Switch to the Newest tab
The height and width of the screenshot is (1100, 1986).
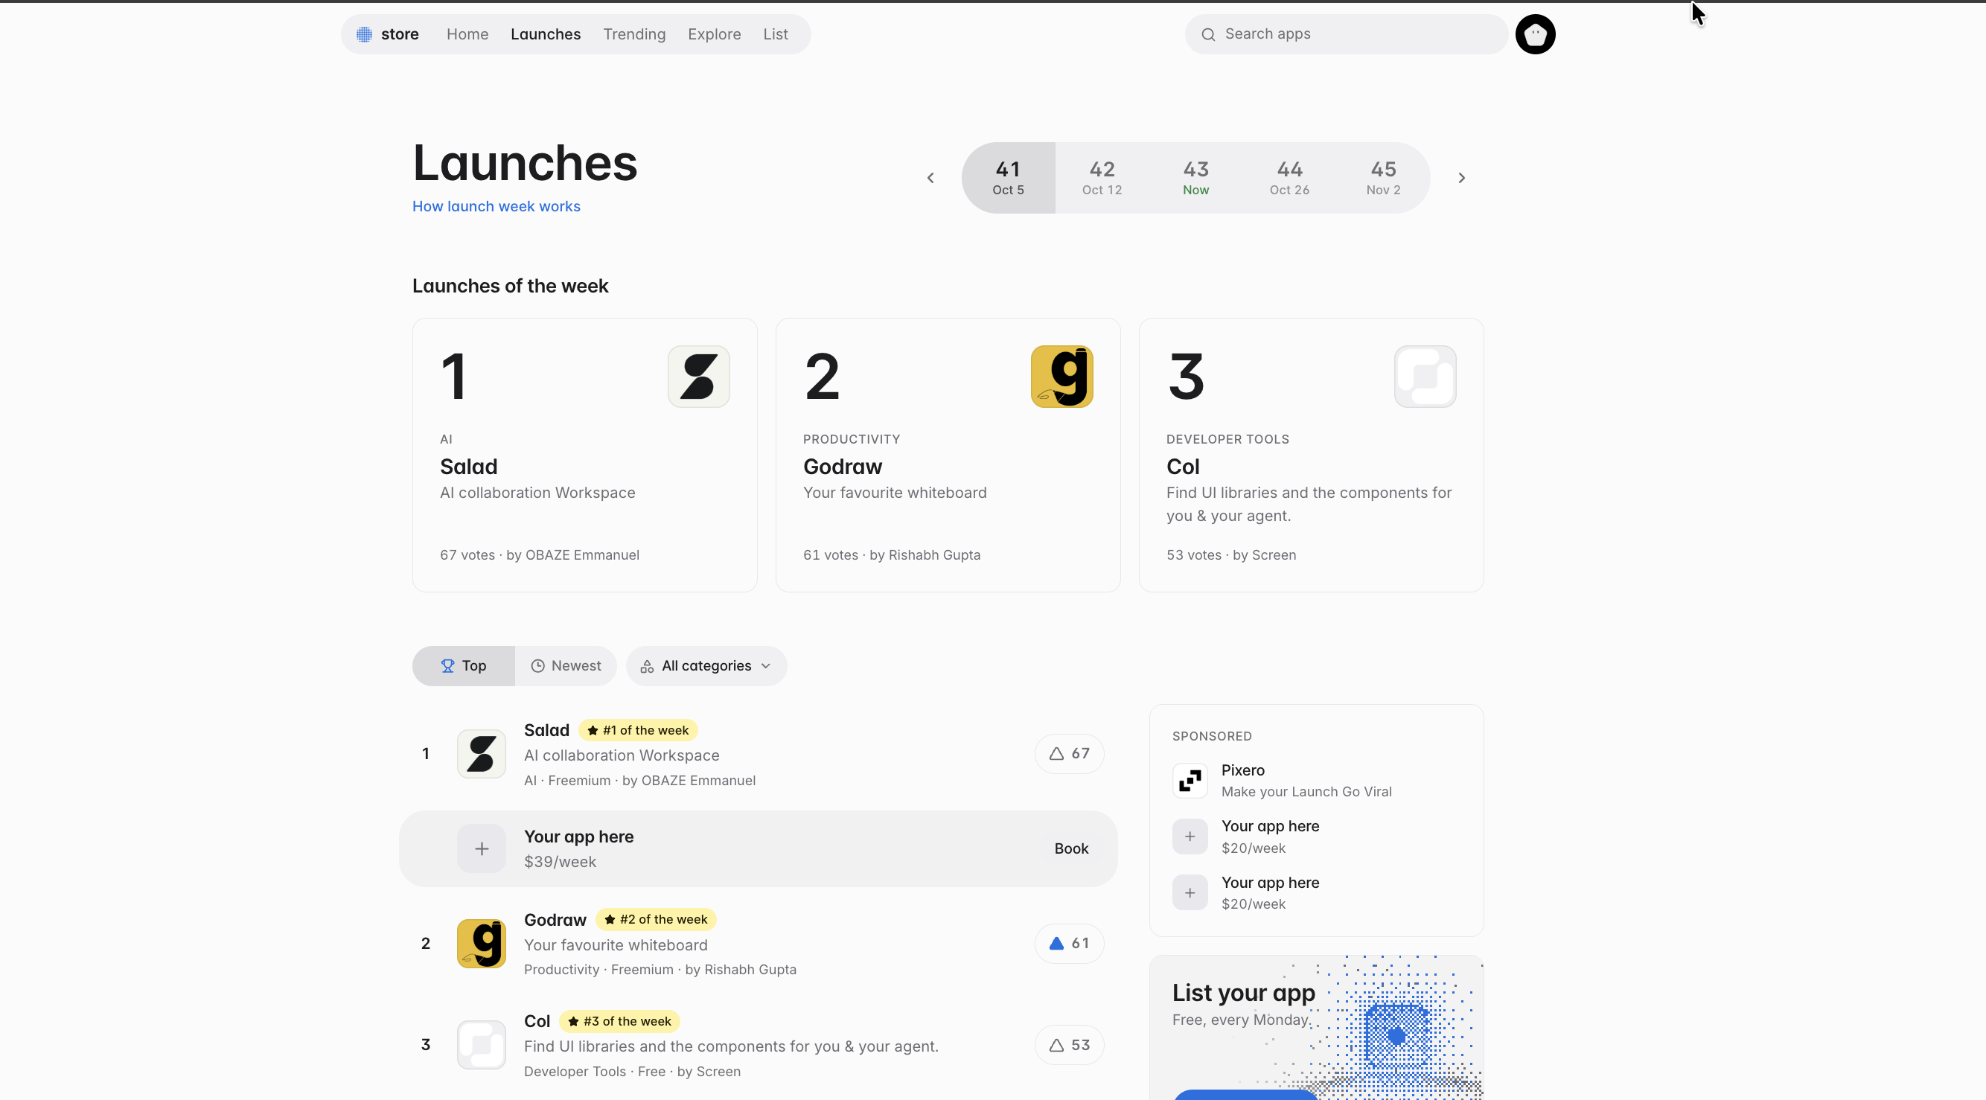(565, 666)
